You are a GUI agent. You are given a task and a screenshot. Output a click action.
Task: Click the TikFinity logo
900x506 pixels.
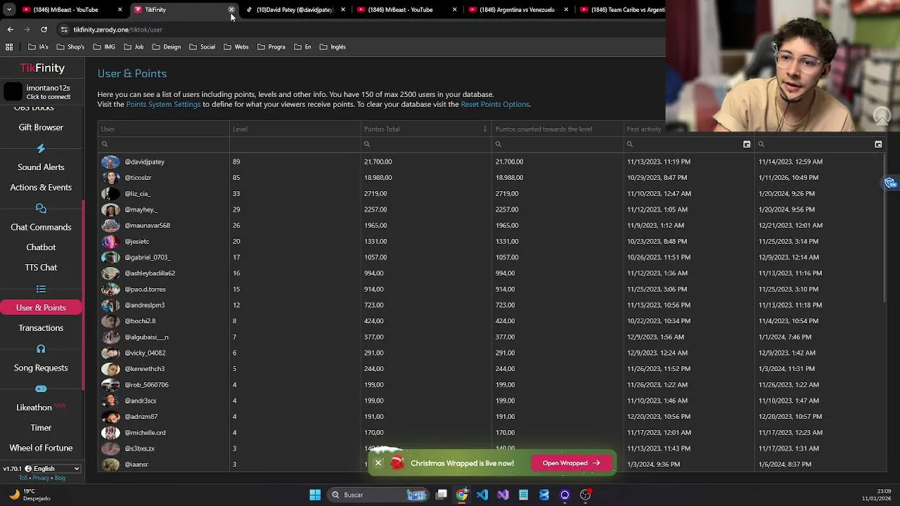pos(42,68)
